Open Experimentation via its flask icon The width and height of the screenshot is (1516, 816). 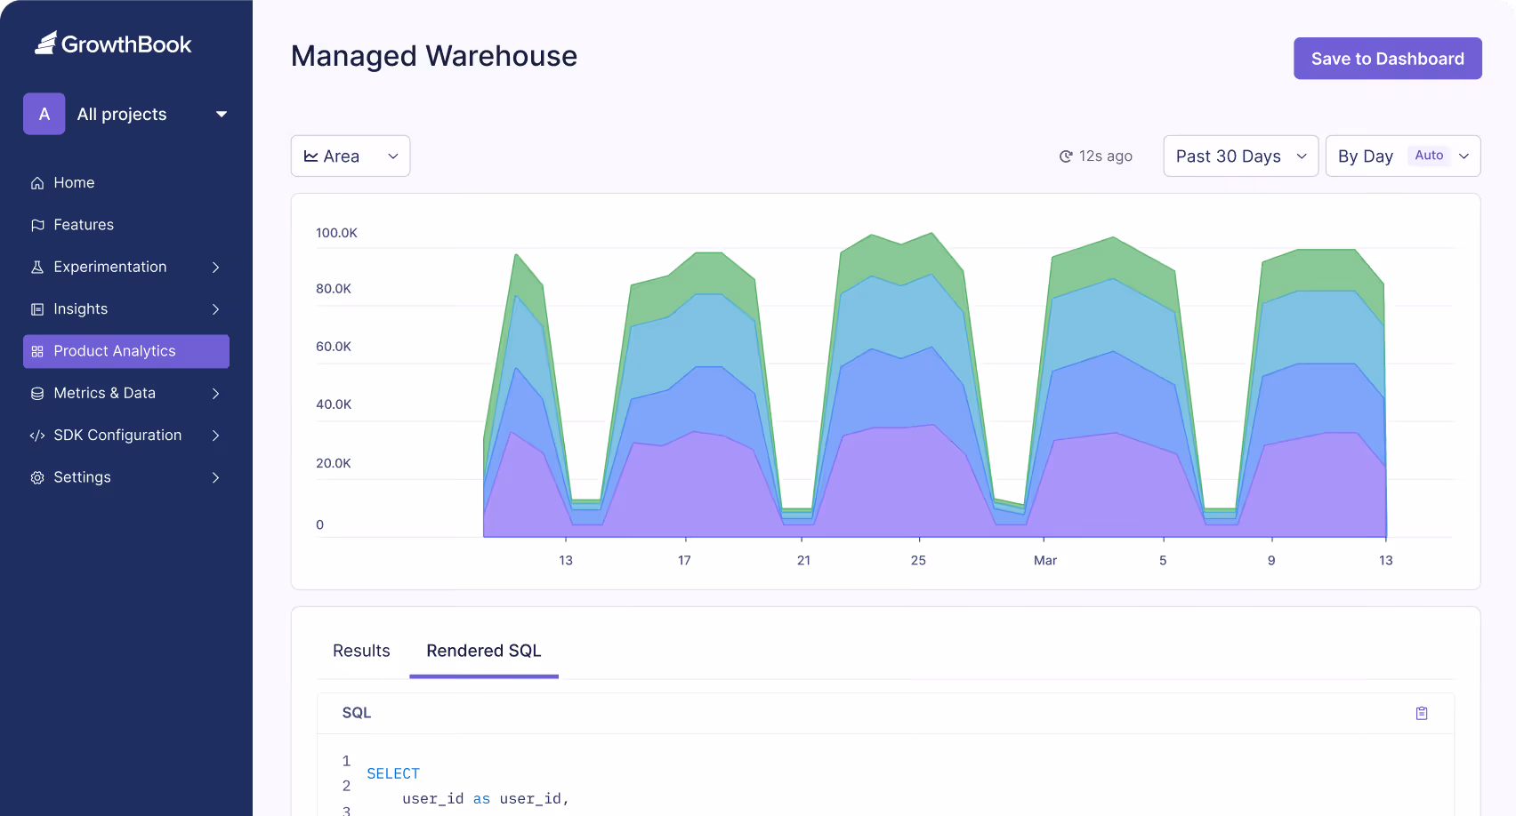click(x=37, y=267)
